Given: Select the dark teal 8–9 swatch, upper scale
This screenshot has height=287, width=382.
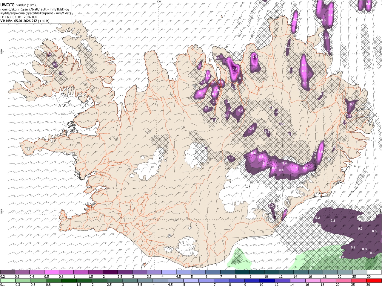Looking at the screenshot, I should coord(242,272).
